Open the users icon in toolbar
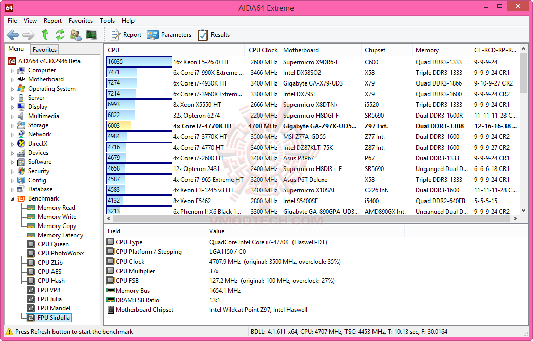 75,34
